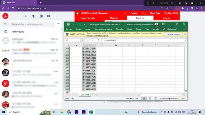205x115 pixels.
Task: Open the chat dated 11:32 A. M.
Action: point(31,62)
